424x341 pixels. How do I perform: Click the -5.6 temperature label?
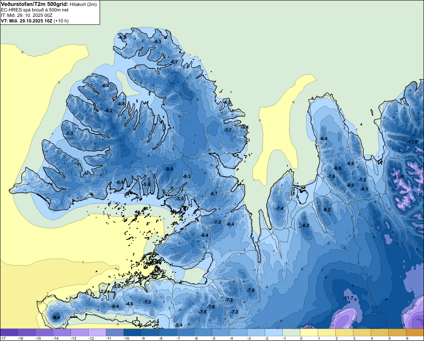click(x=147, y=184)
